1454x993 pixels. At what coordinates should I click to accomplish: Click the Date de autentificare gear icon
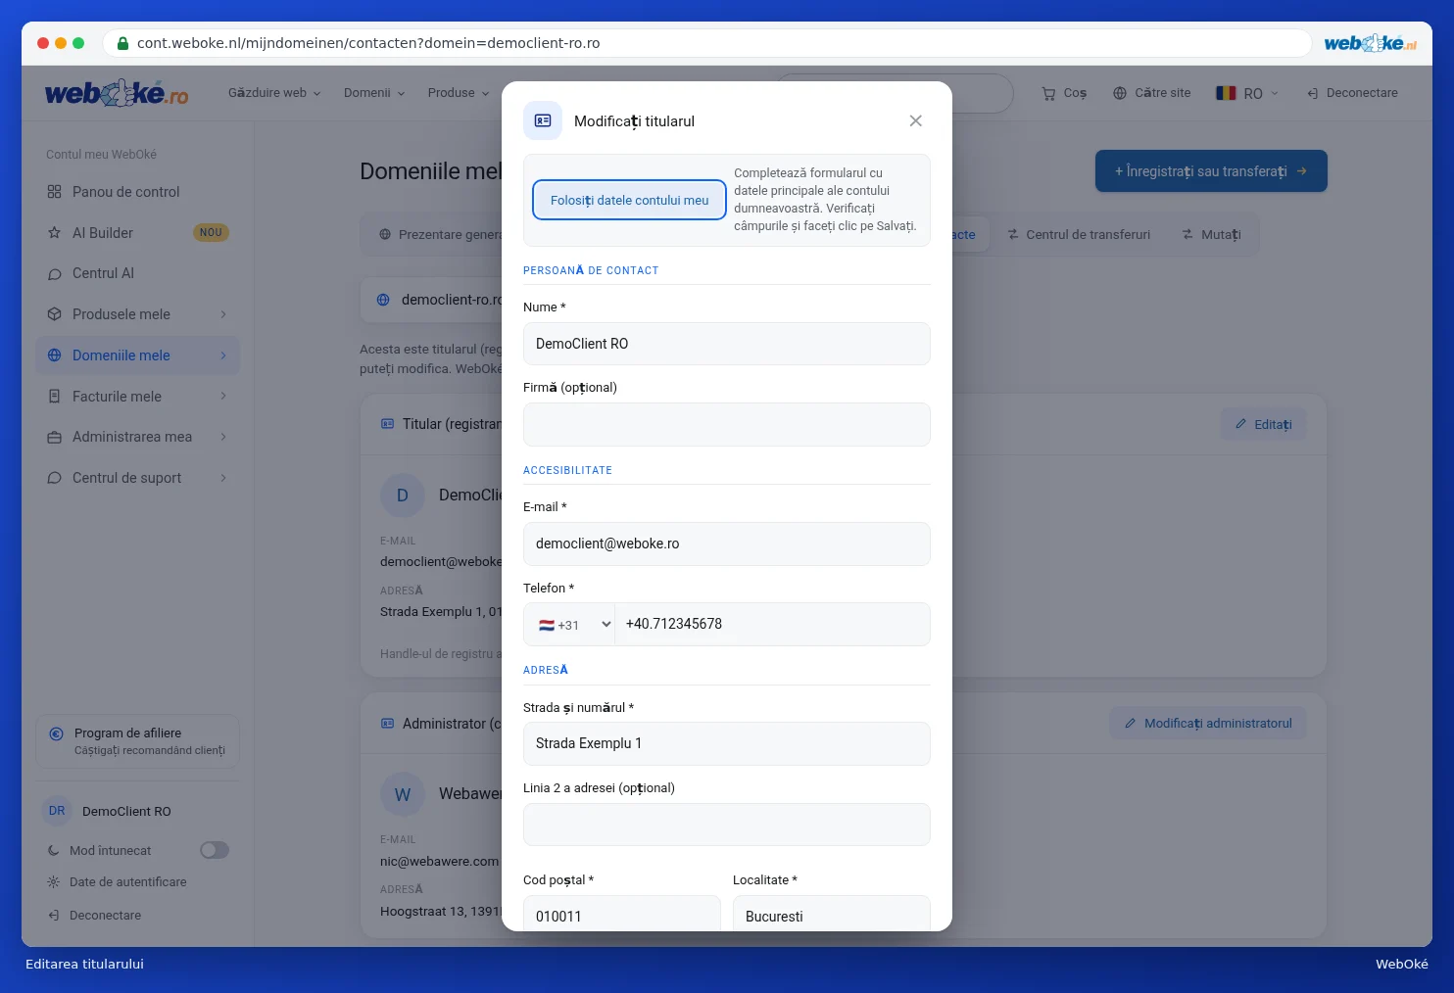[x=53, y=882]
